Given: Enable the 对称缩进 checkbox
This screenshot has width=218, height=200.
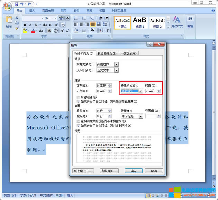Looking at the screenshot, I should click(x=79, y=98).
